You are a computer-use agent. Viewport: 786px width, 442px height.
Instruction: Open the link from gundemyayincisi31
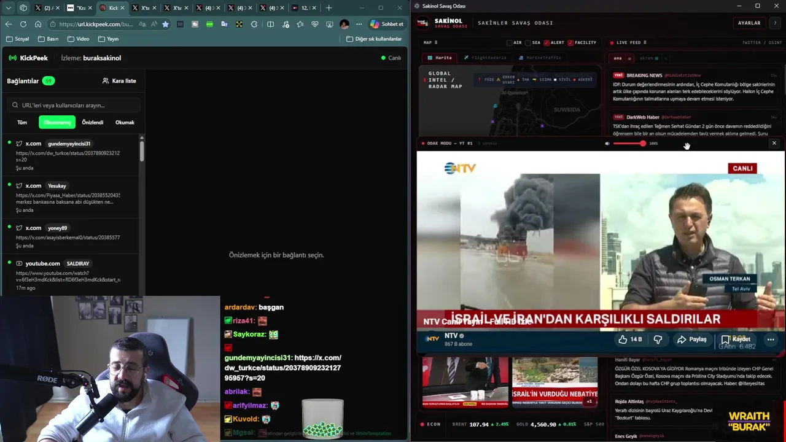(71, 155)
